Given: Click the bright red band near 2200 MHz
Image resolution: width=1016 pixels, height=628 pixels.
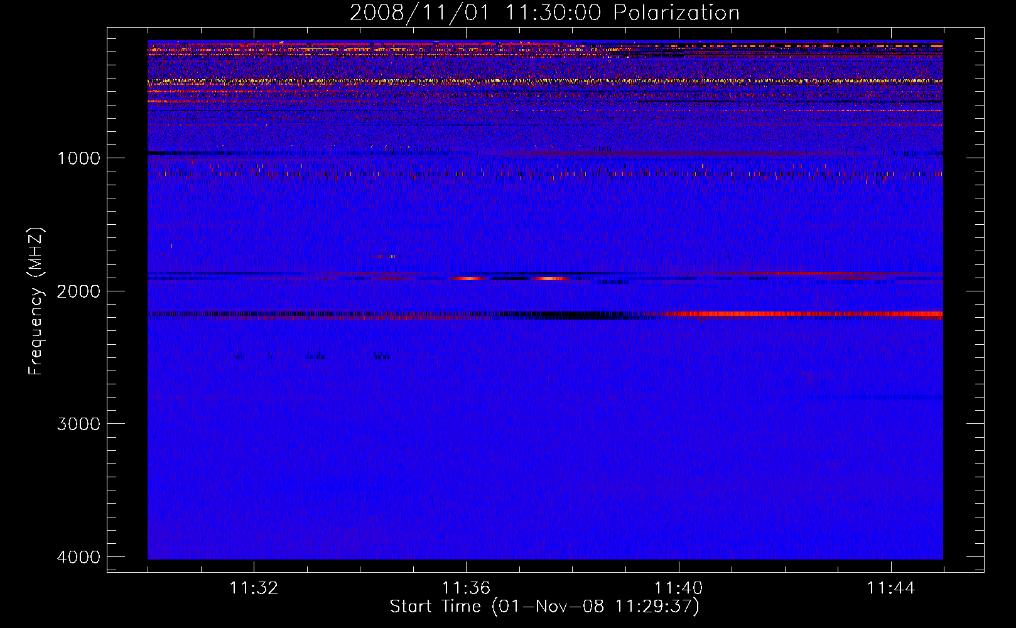Looking at the screenshot, I should 797,313.
